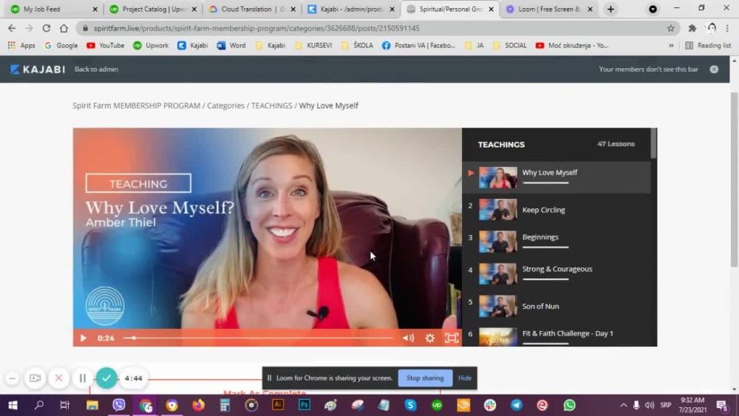Reload the current page
Image resolution: width=739 pixels, height=416 pixels.
coord(46,28)
